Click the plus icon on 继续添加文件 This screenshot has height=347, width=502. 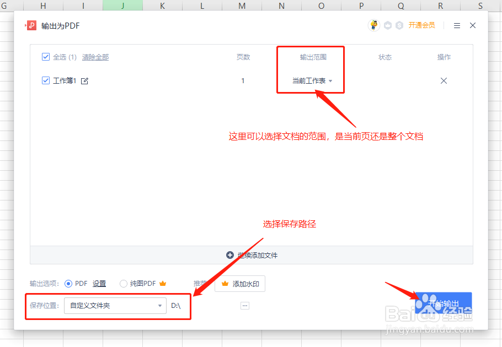click(x=231, y=255)
